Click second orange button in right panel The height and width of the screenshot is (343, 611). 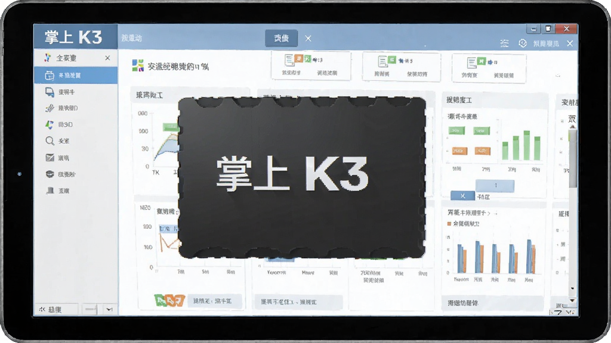(x=482, y=151)
